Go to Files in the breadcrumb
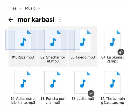The height and width of the screenshot is (112, 129). (x=13, y=8)
